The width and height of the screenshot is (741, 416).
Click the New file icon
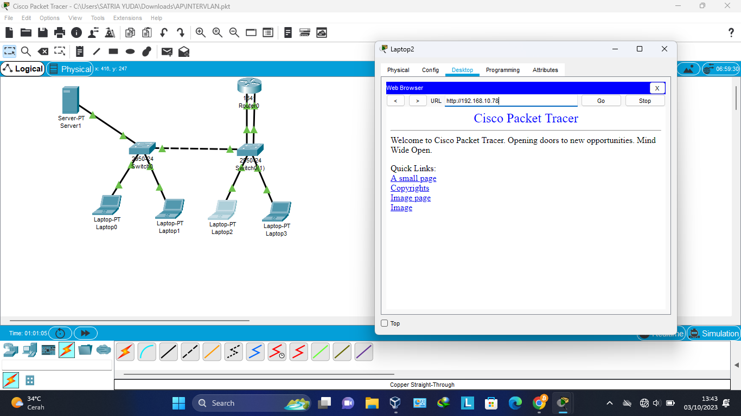click(x=9, y=32)
